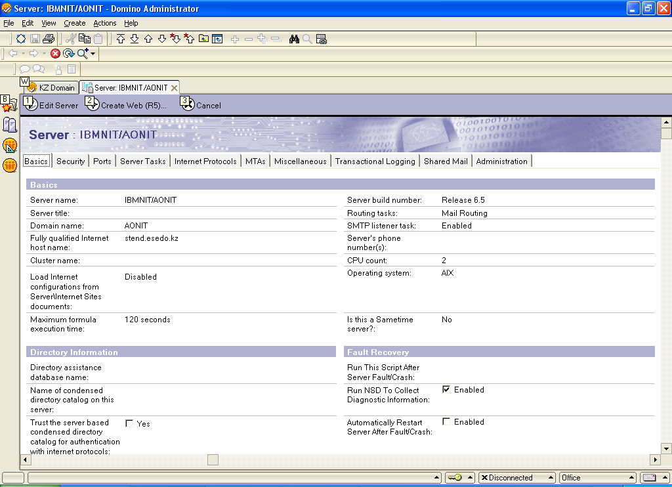
Task: Click the magnifying glass search icon next to binoculars
Action: tap(307, 39)
